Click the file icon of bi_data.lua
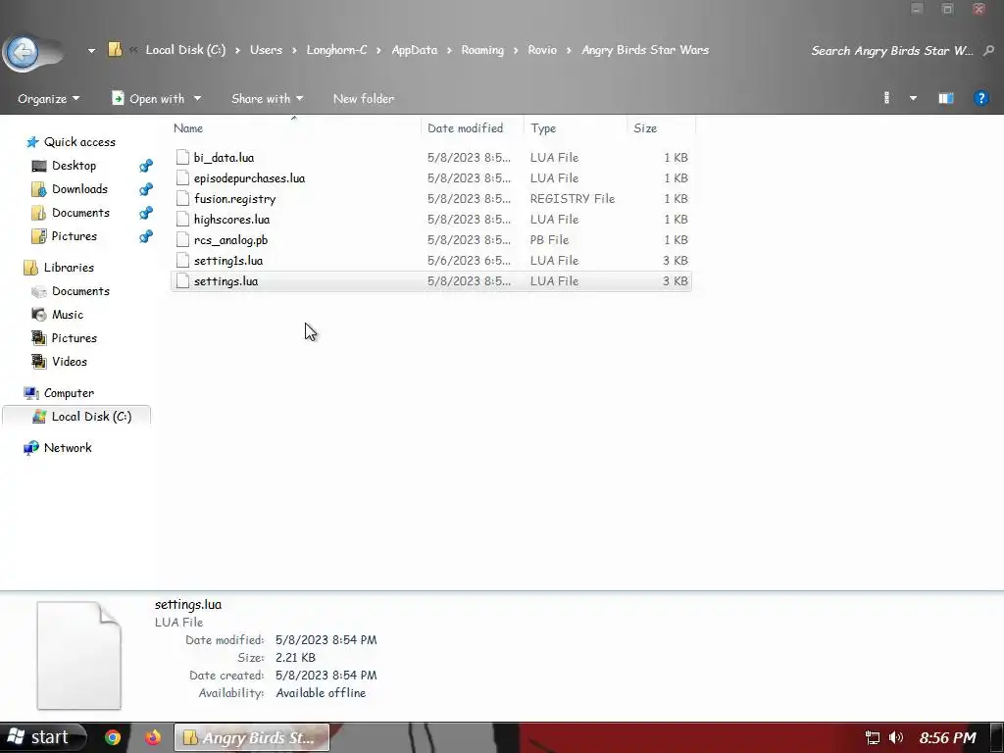This screenshot has width=1004, height=753. point(182,158)
